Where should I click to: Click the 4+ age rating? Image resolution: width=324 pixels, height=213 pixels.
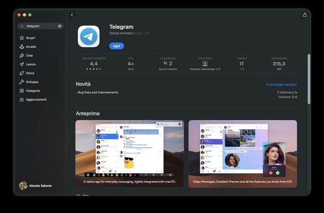click(131, 64)
